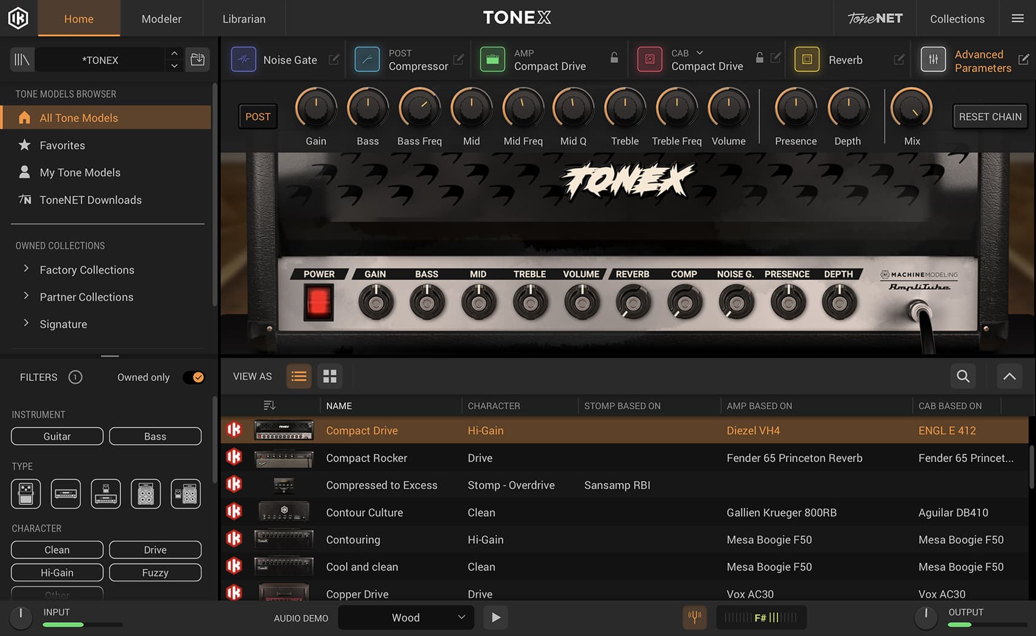Click the tuner icon in bottom bar
1036x636 pixels.
tap(694, 617)
